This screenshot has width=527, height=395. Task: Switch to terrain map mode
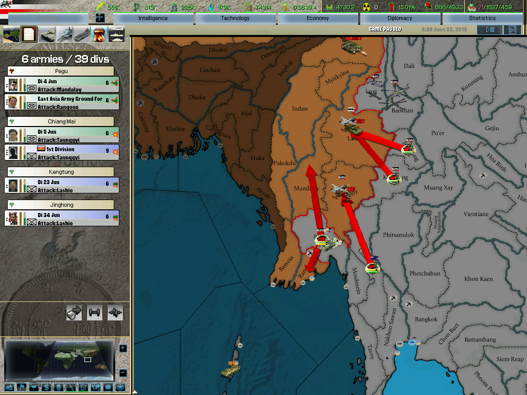click(8, 387)
